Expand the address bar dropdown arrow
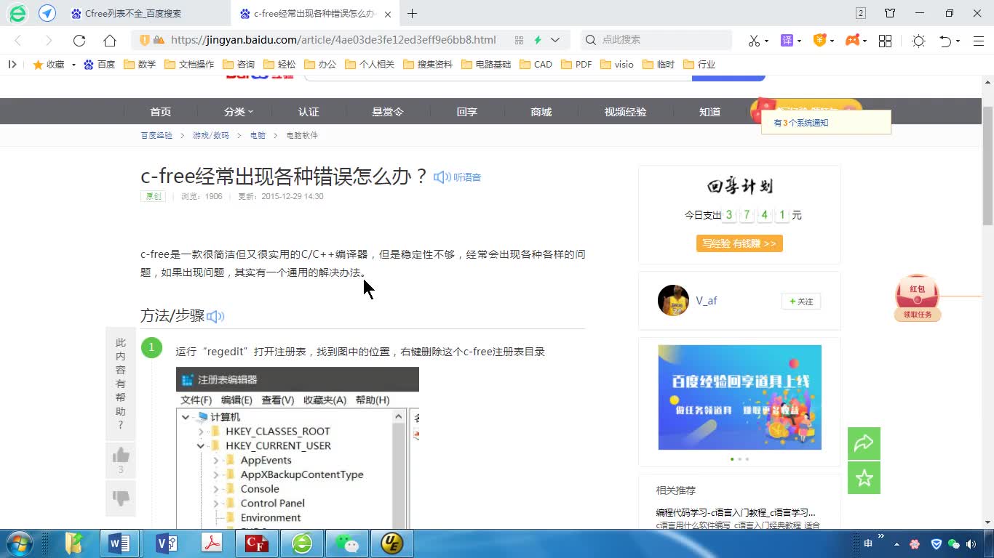This screenshot has width=994, height=558. coord(555,41)
